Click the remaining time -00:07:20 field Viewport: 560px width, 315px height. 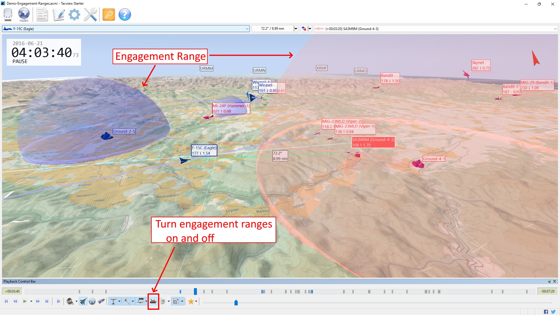click(x=547, y=291)
